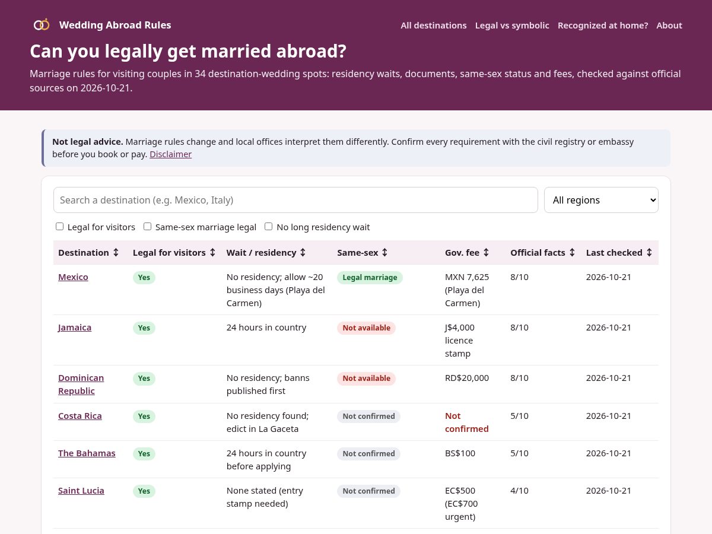Sort by Wait / residency arrow icon
Image resolution: width=712 pixels, height=534 pixels.
303,253
